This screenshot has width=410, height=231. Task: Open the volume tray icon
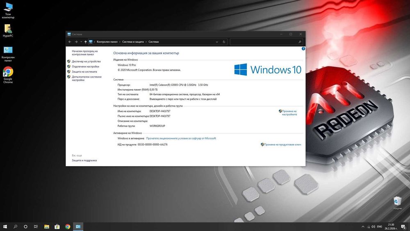(373, 226)
